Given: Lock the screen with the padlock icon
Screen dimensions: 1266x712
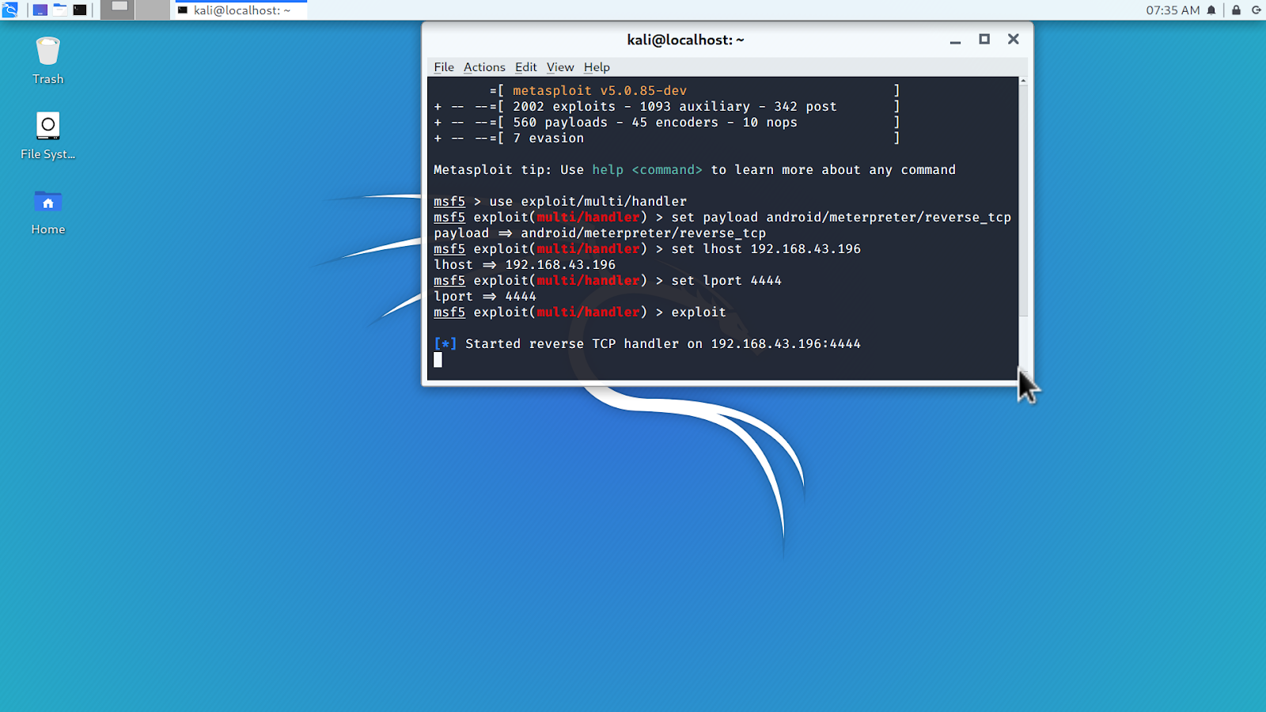Looking at the screenshot, I should point(1236,10).
